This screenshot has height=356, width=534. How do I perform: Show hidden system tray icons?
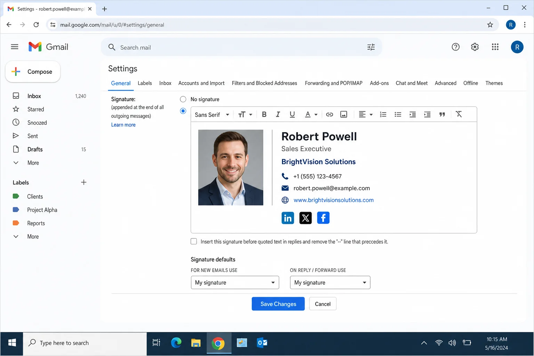click(424, 343)
